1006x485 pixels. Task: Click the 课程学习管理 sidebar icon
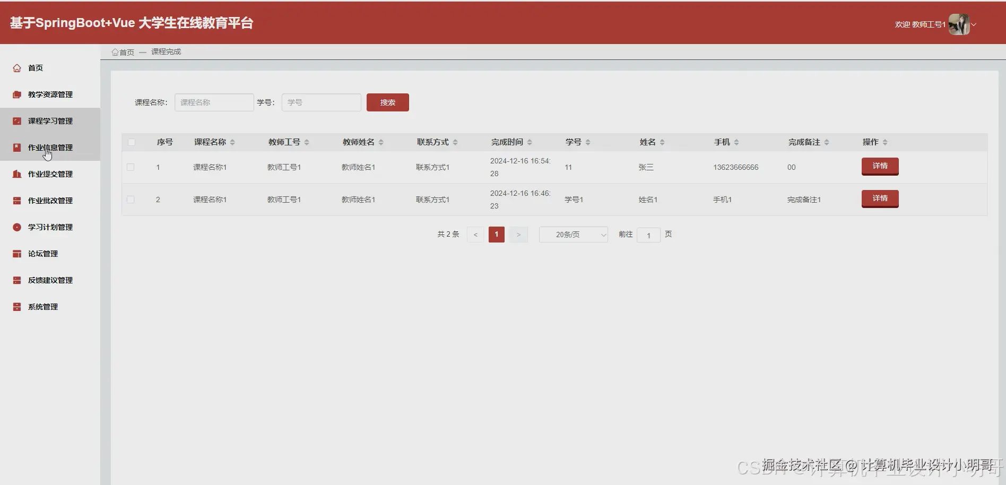(x=17, y=121)
